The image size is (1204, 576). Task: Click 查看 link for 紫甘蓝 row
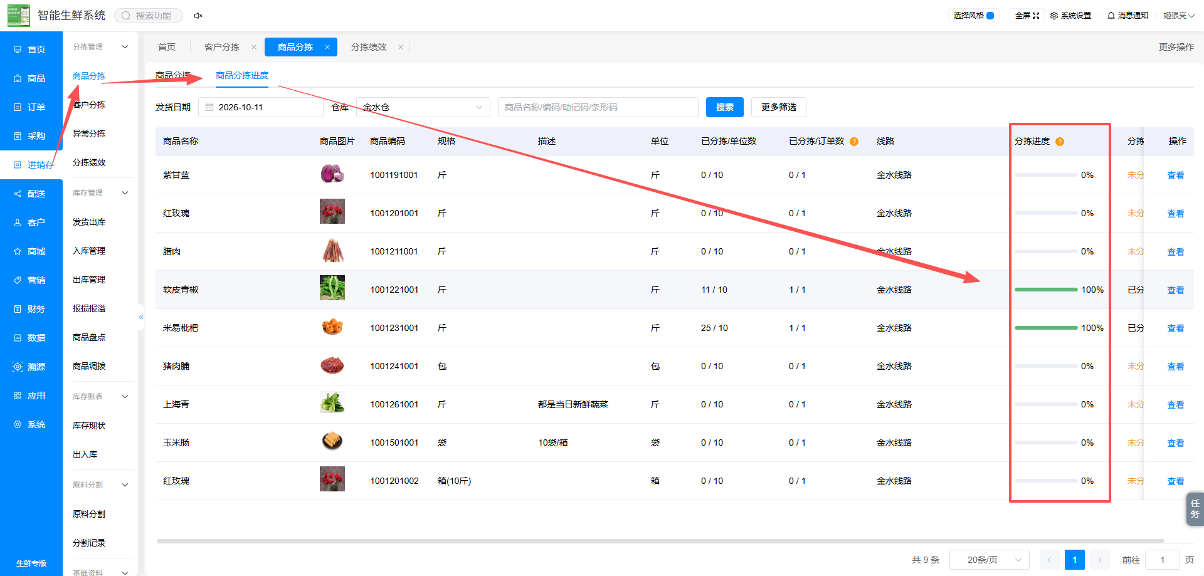(1176, 175)
